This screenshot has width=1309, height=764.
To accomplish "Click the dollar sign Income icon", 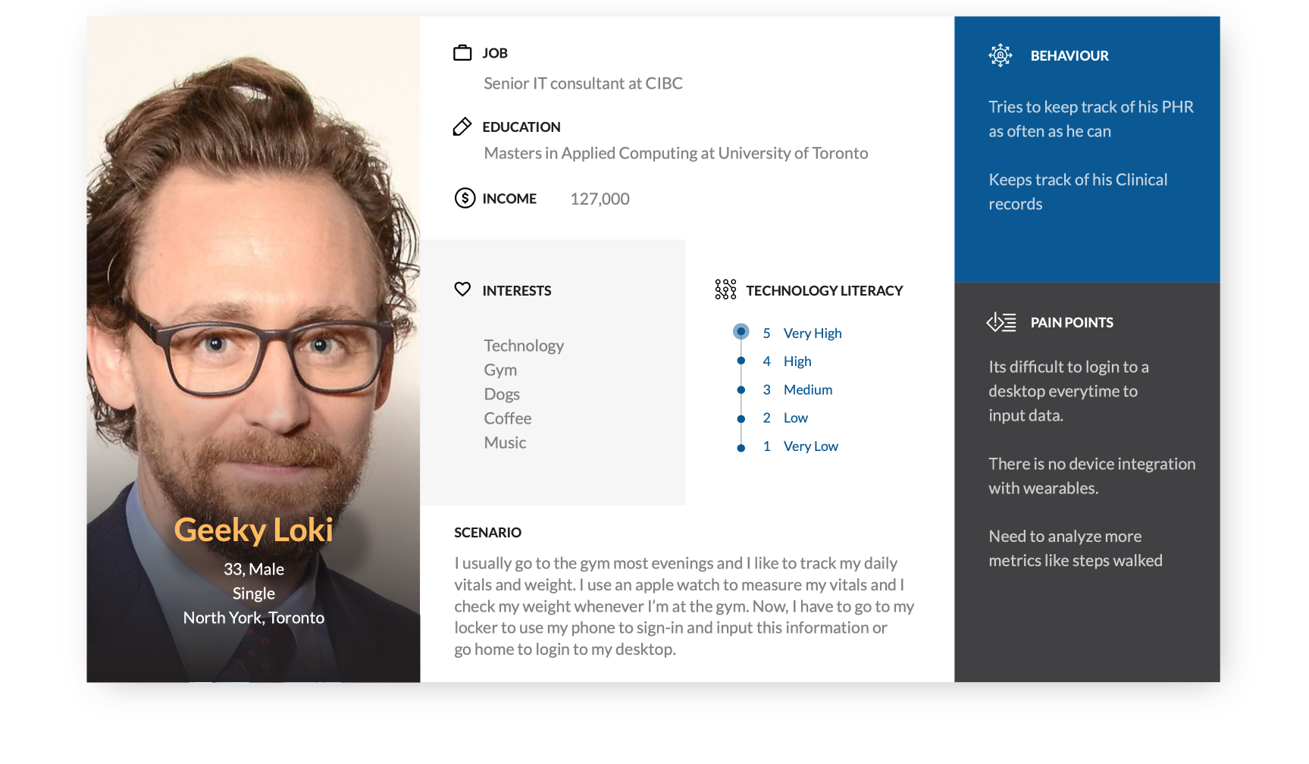I will tap(465, 199).
